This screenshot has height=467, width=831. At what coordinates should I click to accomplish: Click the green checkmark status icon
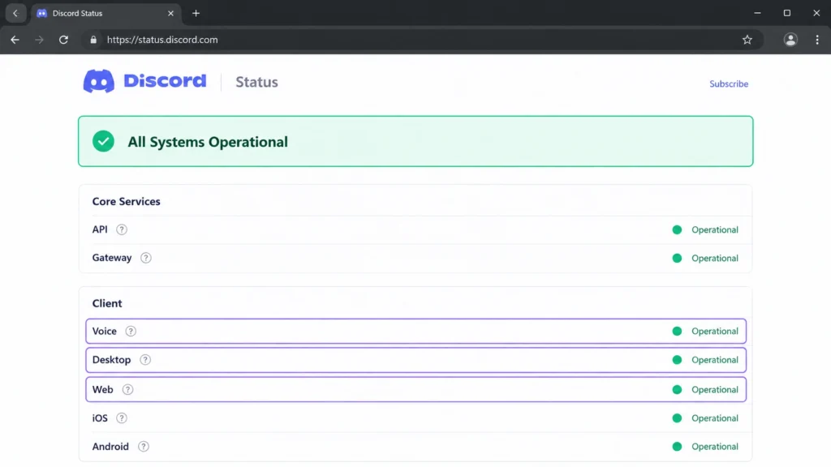pyautogui.click(x=103, y=141)
